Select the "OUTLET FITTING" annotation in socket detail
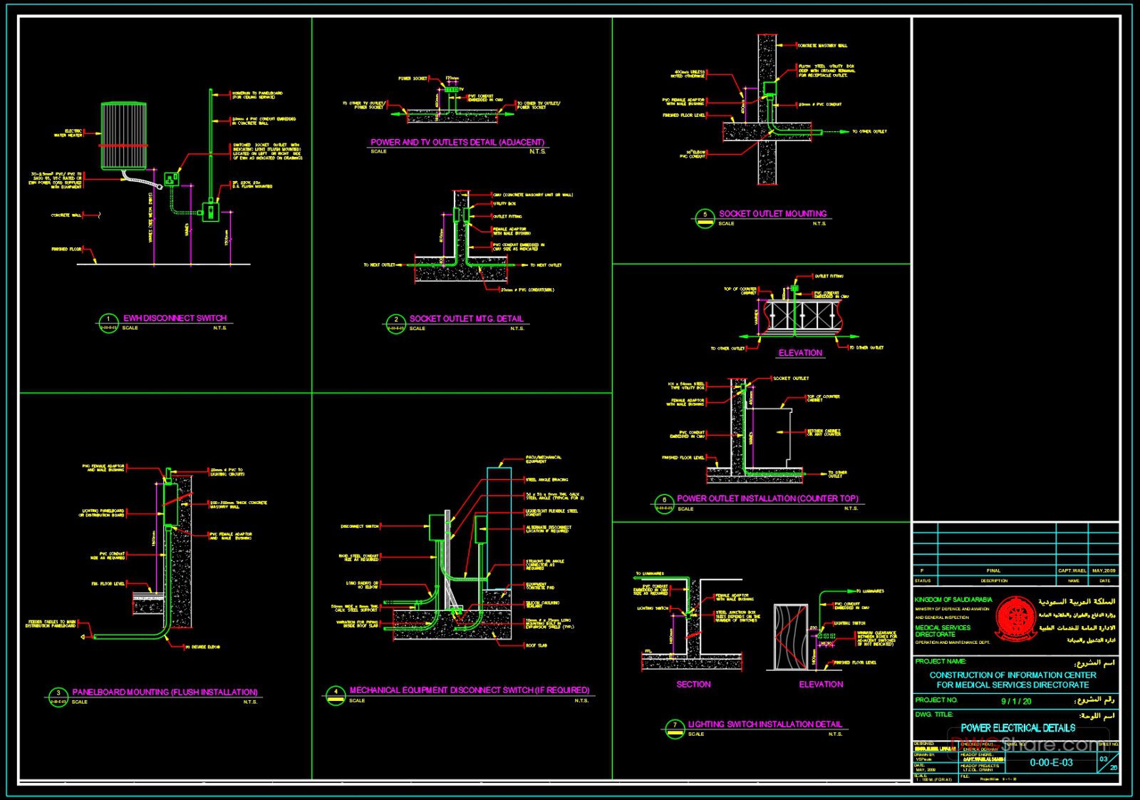This screenshot has width=1140, height=800. tap(507, 216)
